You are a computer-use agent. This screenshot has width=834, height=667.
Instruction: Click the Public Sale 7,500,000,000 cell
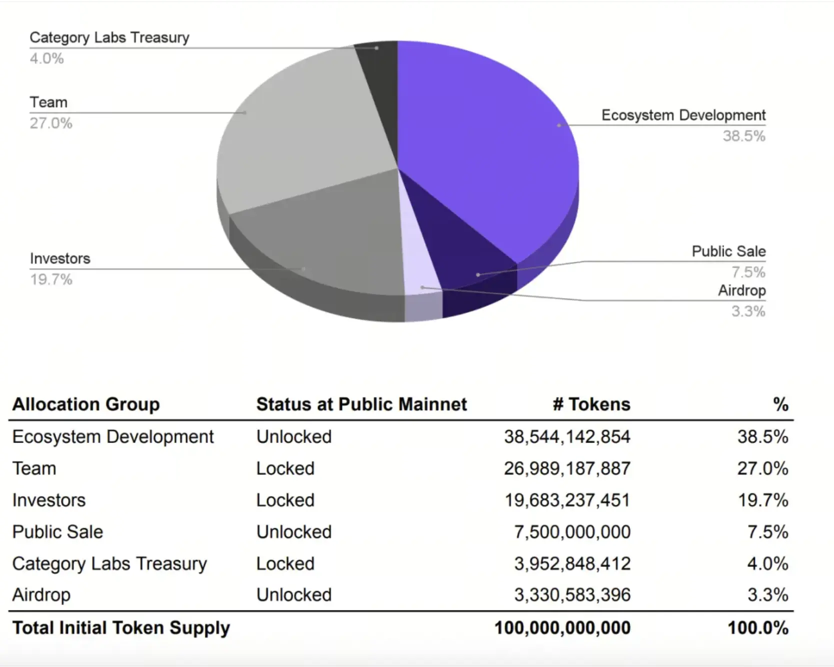572,532
